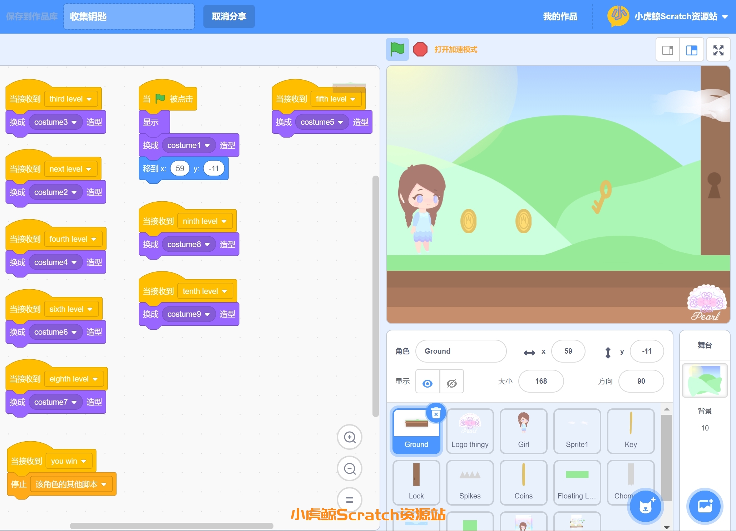This screenshot has width=736, height=531.
Task: Edit the sprite size 168 field
Action: (541, 381)
